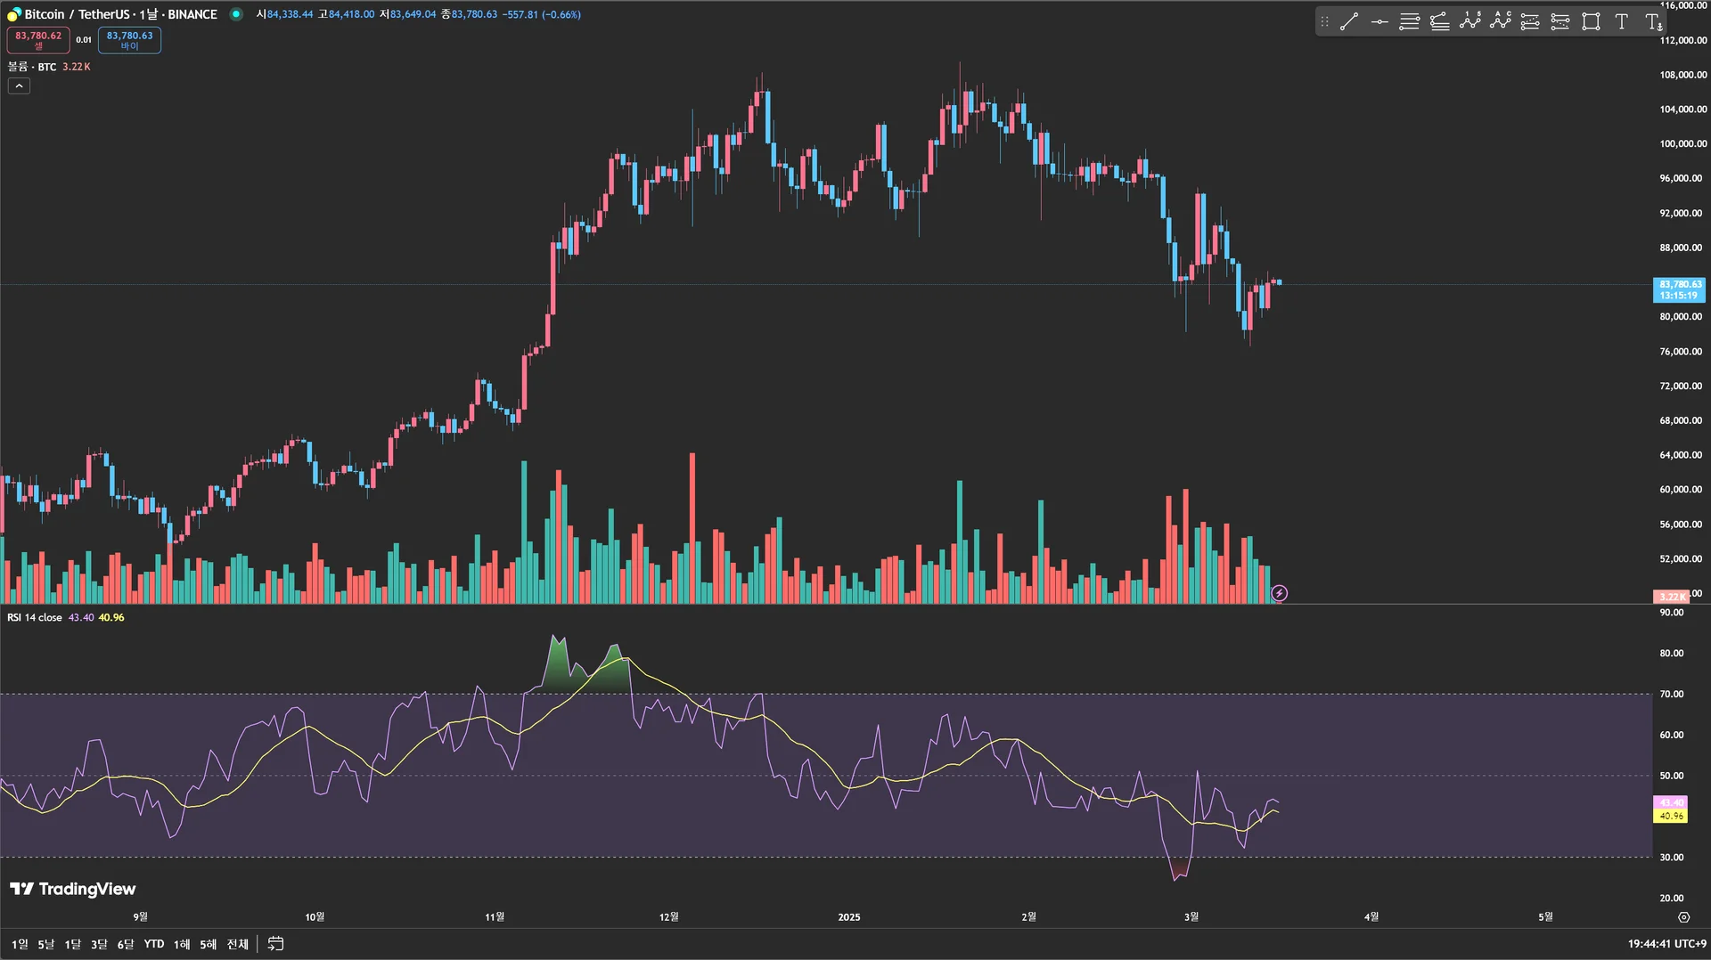Select the Fib Speed Resistance Fan tool
The image size is (1711, 960).
(x=1440, y=22)
